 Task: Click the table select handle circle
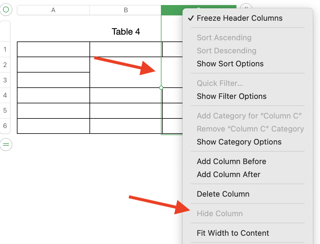point(6,10)
